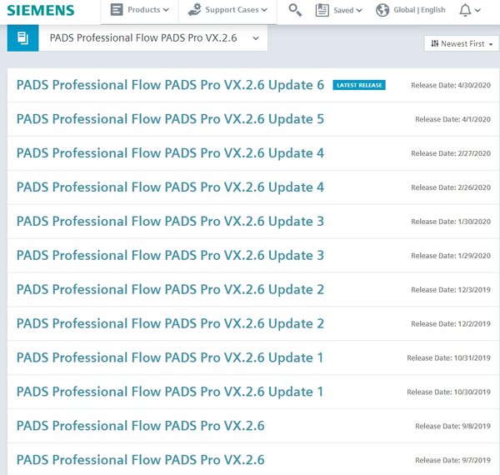Click Release Date: 9/8/2019 text
This screenshot has width=500, height=475.
pyautogui.click(x=452, y=426)
